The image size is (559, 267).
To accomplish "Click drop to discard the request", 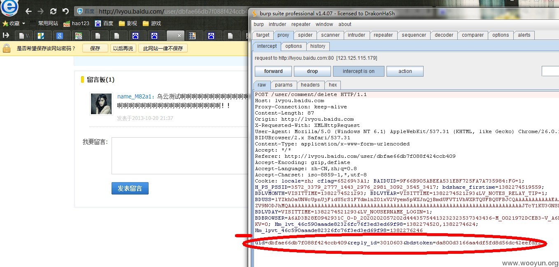I will [x=312, y=71].
